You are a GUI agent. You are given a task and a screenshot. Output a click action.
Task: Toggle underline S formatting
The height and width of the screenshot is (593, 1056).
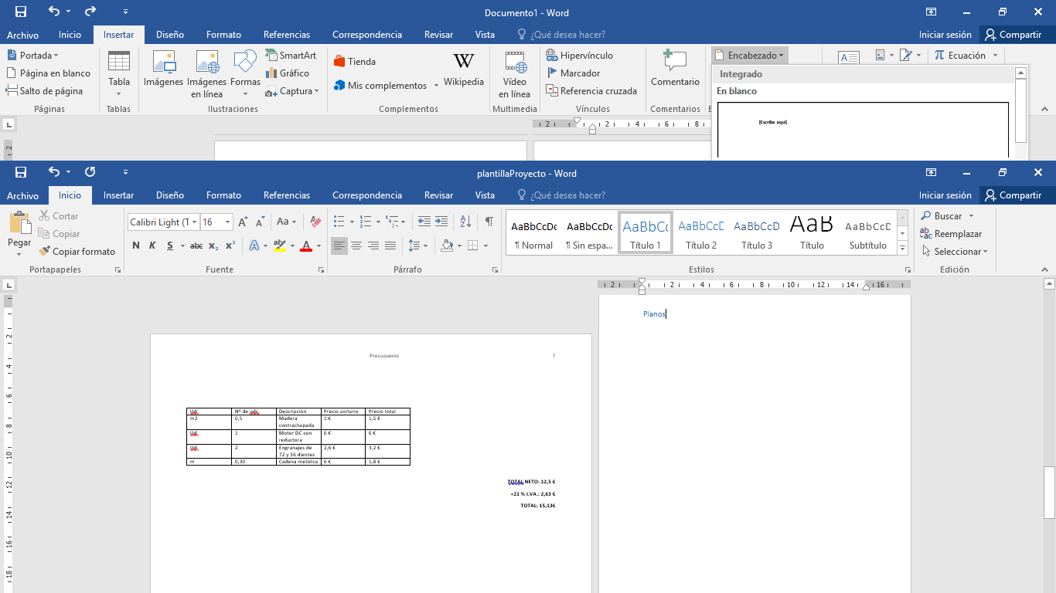point(171,246)
